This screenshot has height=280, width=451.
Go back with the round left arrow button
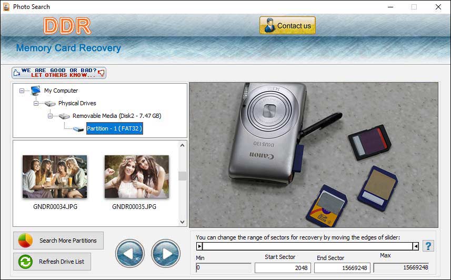(129, 254)
